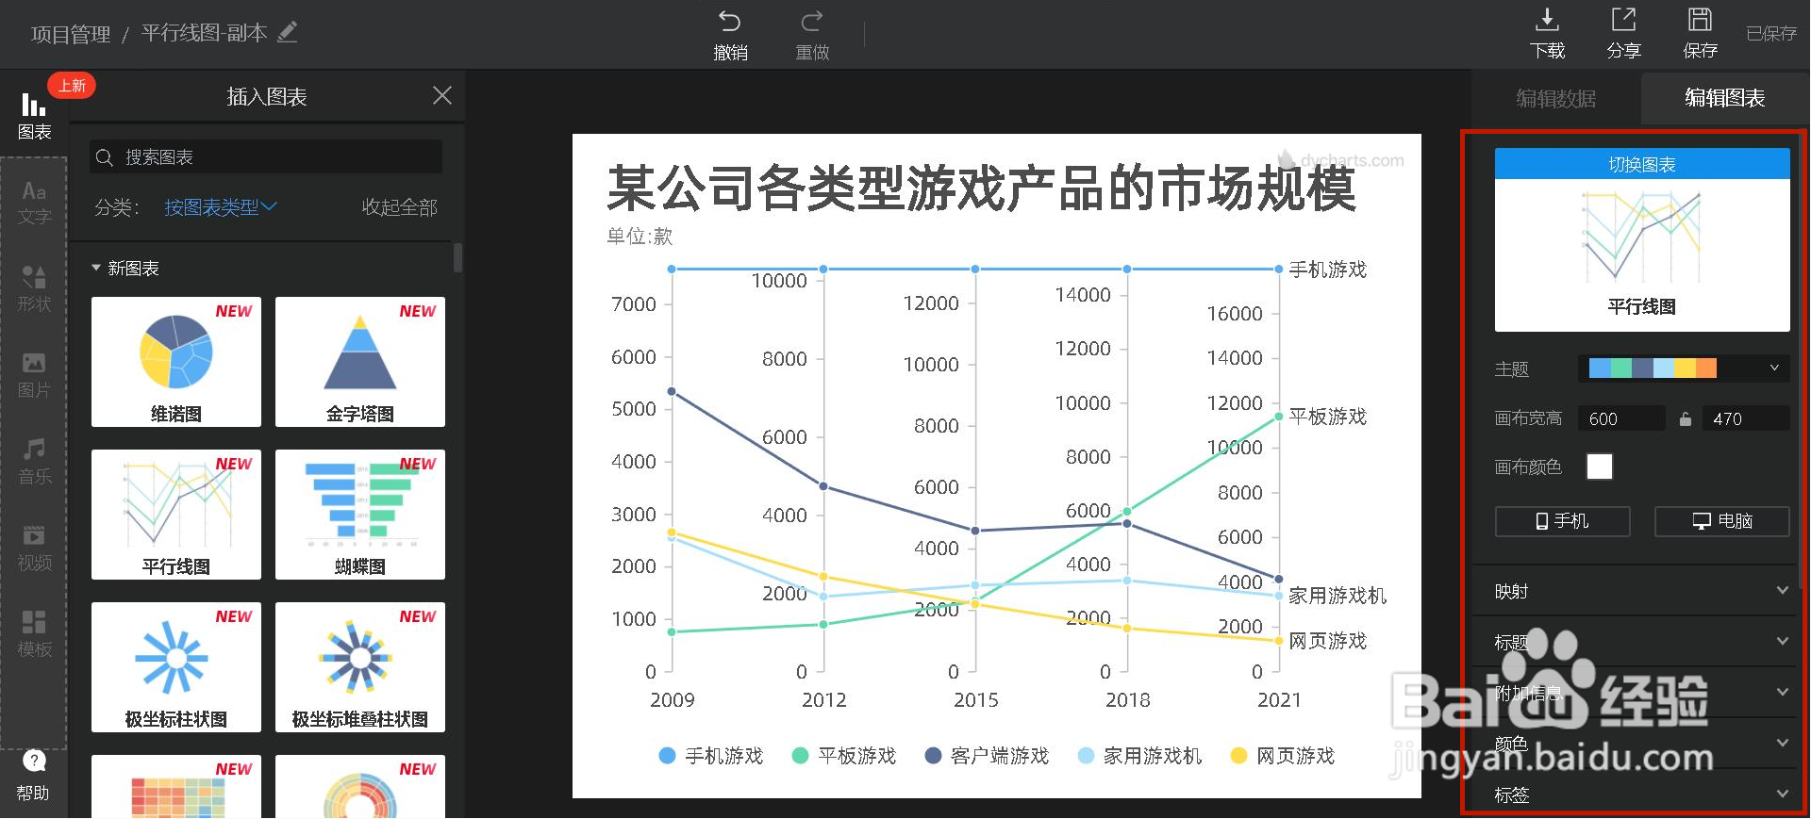This screenshot has width=1811, height=819.
Task: Toggle 平板游戏 series in chart legend
Action: click(843, 756)
